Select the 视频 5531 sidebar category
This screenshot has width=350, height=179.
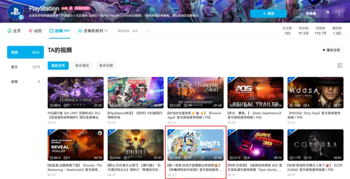(26, 52)
